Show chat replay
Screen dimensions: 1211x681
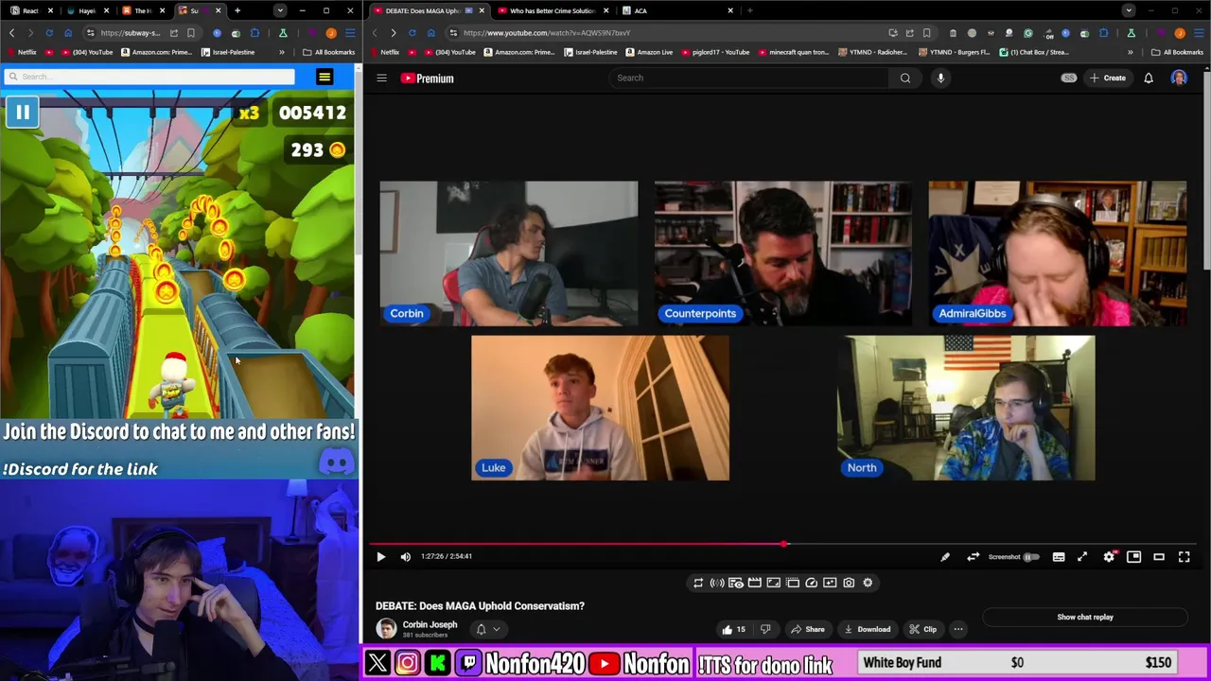1085,618
